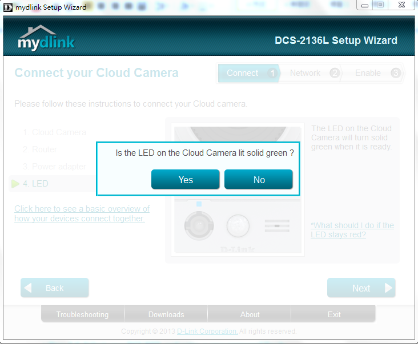The width and height of the screenshot is (418, 344).
Task: Click the D-Link title bar icon
Action: pyautogui.click(x=7, y=7)
